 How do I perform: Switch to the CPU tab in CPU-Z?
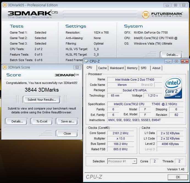[x=89, y=67]
